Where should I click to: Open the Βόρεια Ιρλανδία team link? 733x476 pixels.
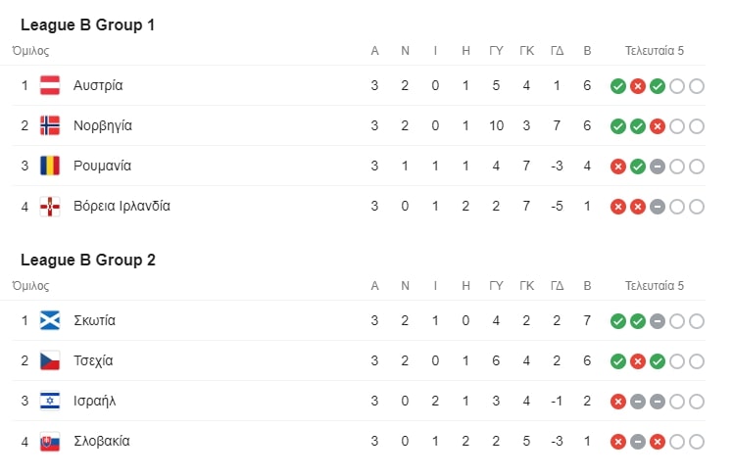coord(122,206)
